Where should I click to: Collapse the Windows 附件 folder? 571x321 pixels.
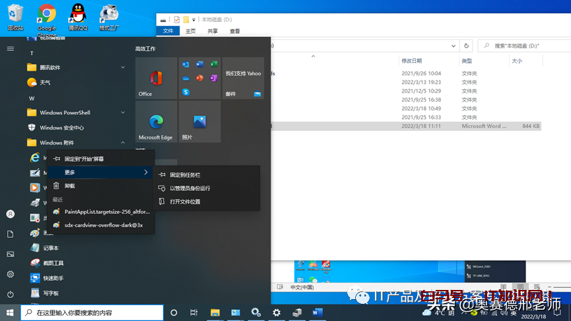pos(123,143)
